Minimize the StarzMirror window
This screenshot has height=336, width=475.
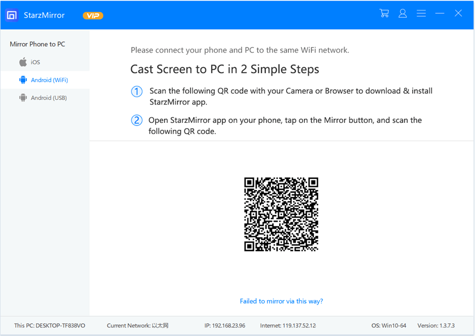440,13
